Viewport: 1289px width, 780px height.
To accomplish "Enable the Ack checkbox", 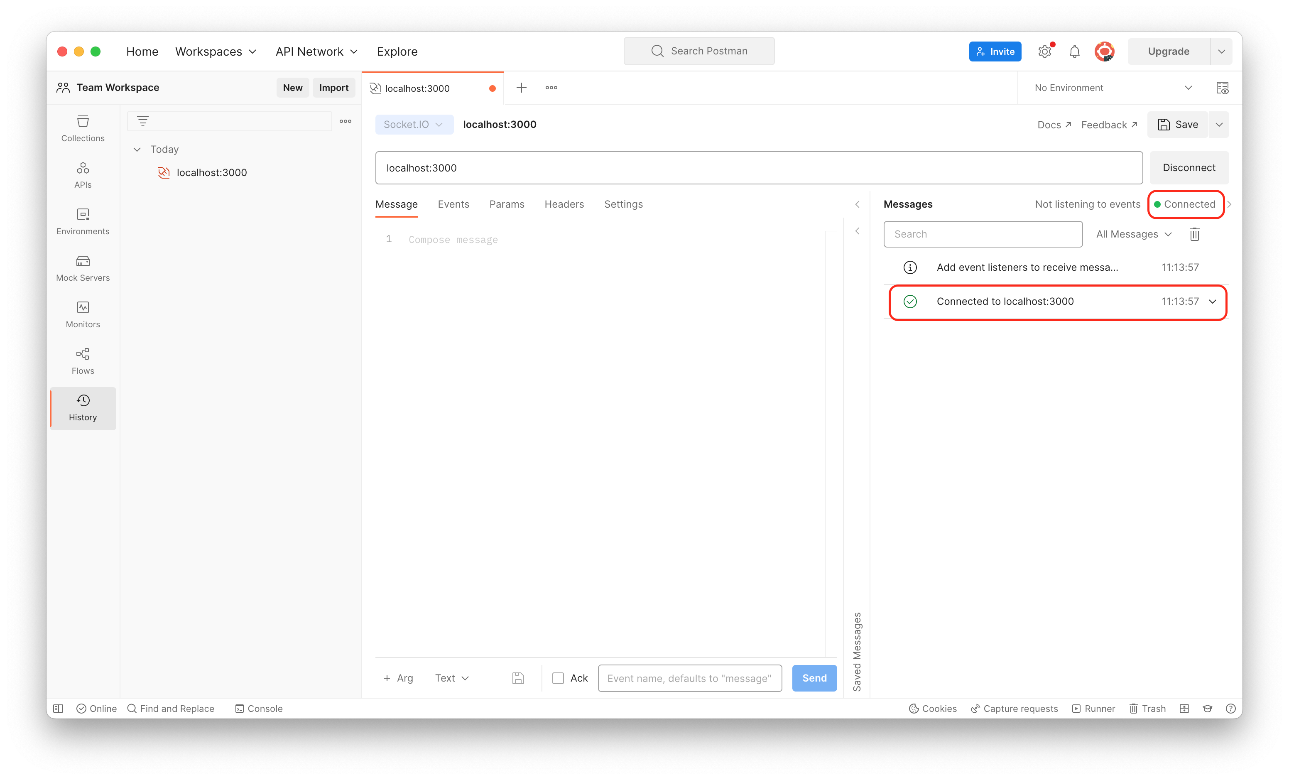I will click(558, 678).
